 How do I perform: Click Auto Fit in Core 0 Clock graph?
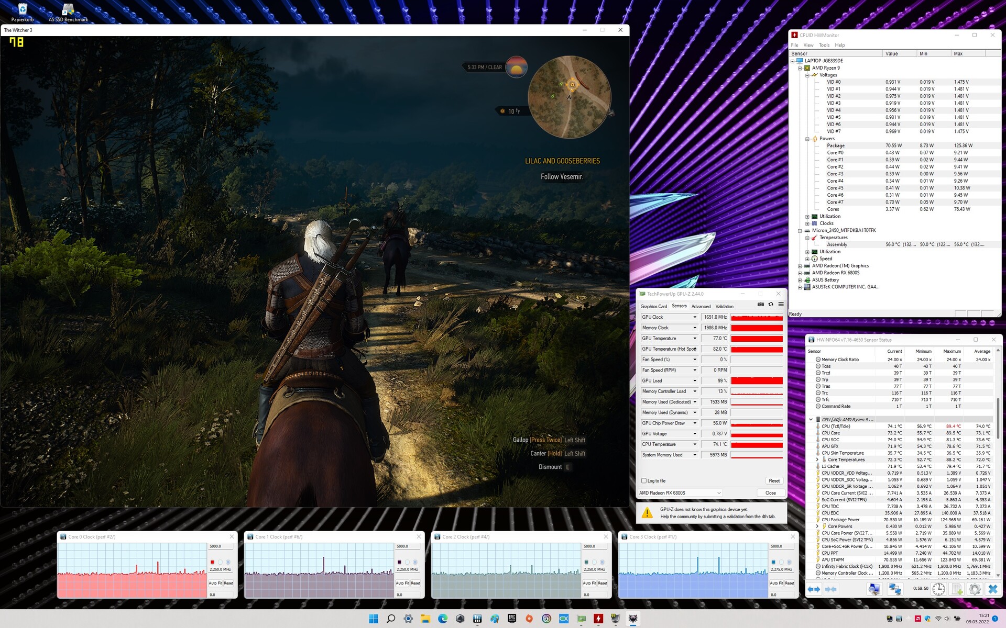215,583
